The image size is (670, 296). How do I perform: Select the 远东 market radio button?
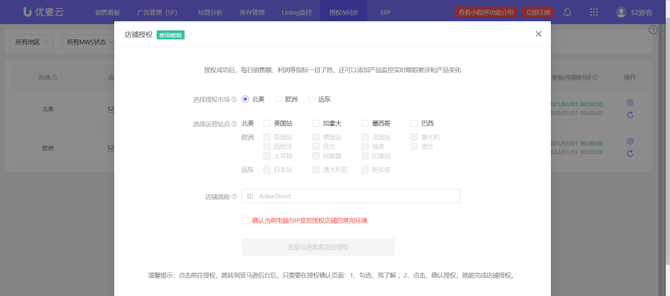point(311,99)
